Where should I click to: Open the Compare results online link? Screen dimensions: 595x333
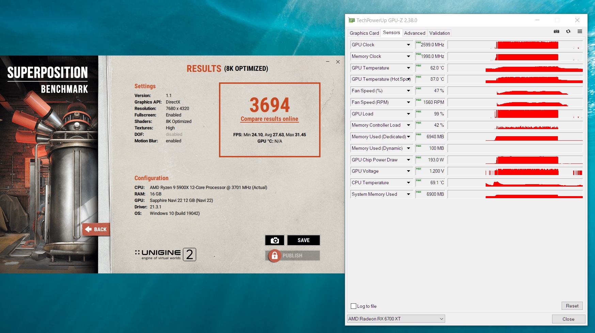(x=269, y=119)
